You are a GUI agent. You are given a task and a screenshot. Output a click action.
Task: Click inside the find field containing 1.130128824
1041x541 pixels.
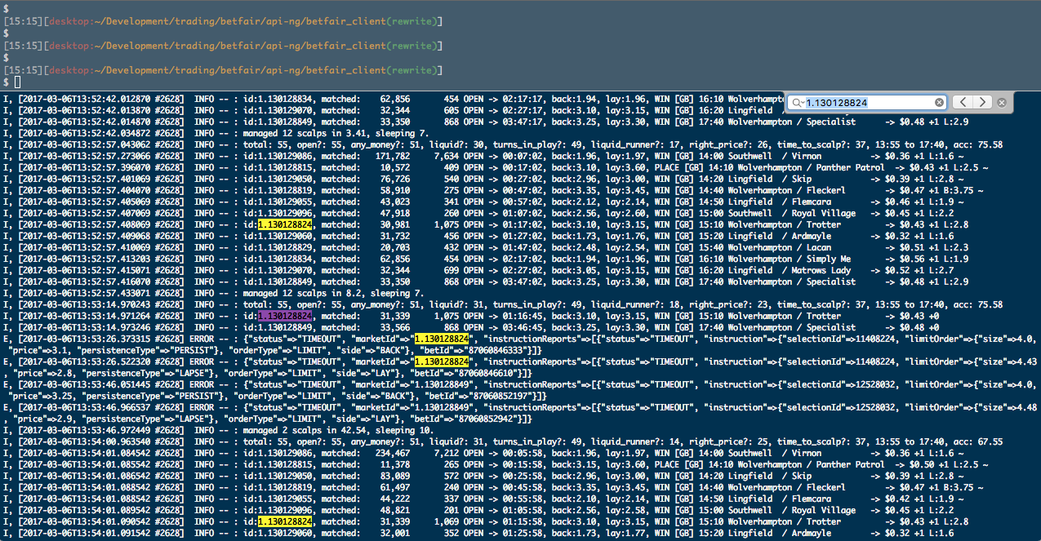coord(865,103)
